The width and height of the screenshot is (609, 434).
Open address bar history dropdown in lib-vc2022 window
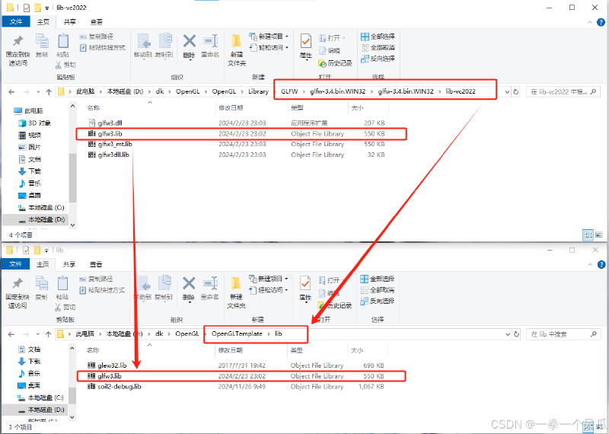[x=507, y=92]
